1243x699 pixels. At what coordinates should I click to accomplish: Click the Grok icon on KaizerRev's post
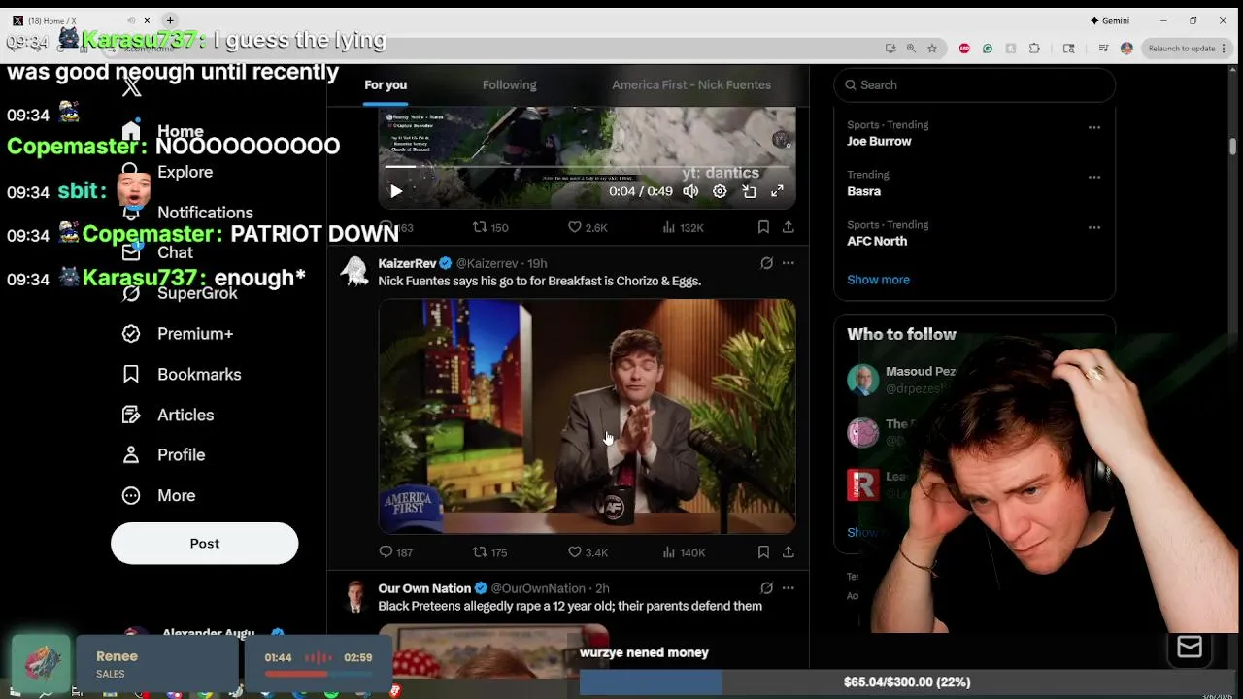click(x=766, y=263)
